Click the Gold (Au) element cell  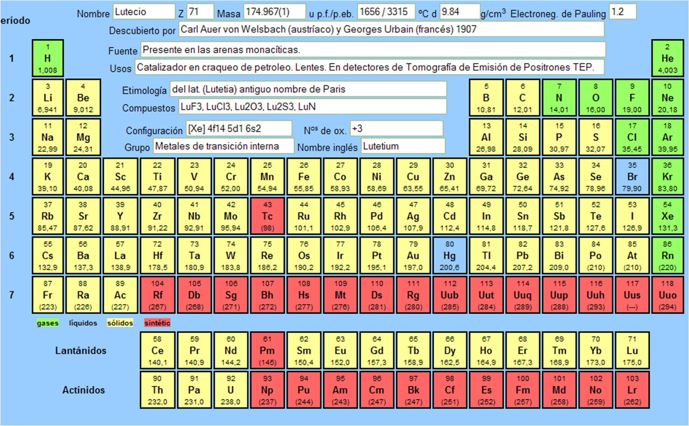point(413,256)
